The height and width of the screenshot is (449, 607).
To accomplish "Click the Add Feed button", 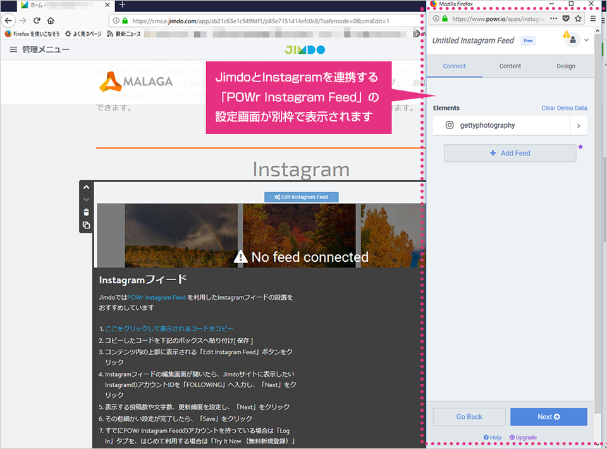I will [510, 153].
